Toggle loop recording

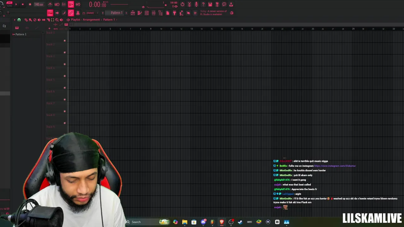(78, 4)
